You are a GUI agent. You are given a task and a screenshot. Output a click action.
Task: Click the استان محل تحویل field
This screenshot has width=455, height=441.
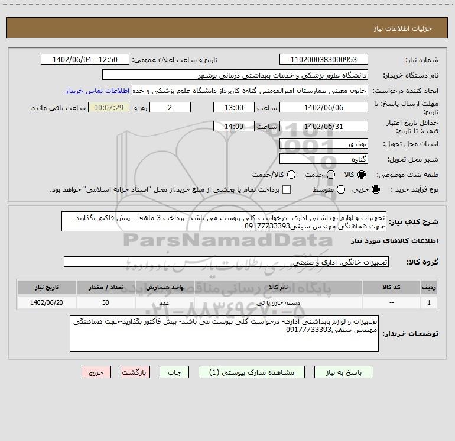(x=323, y=144)
